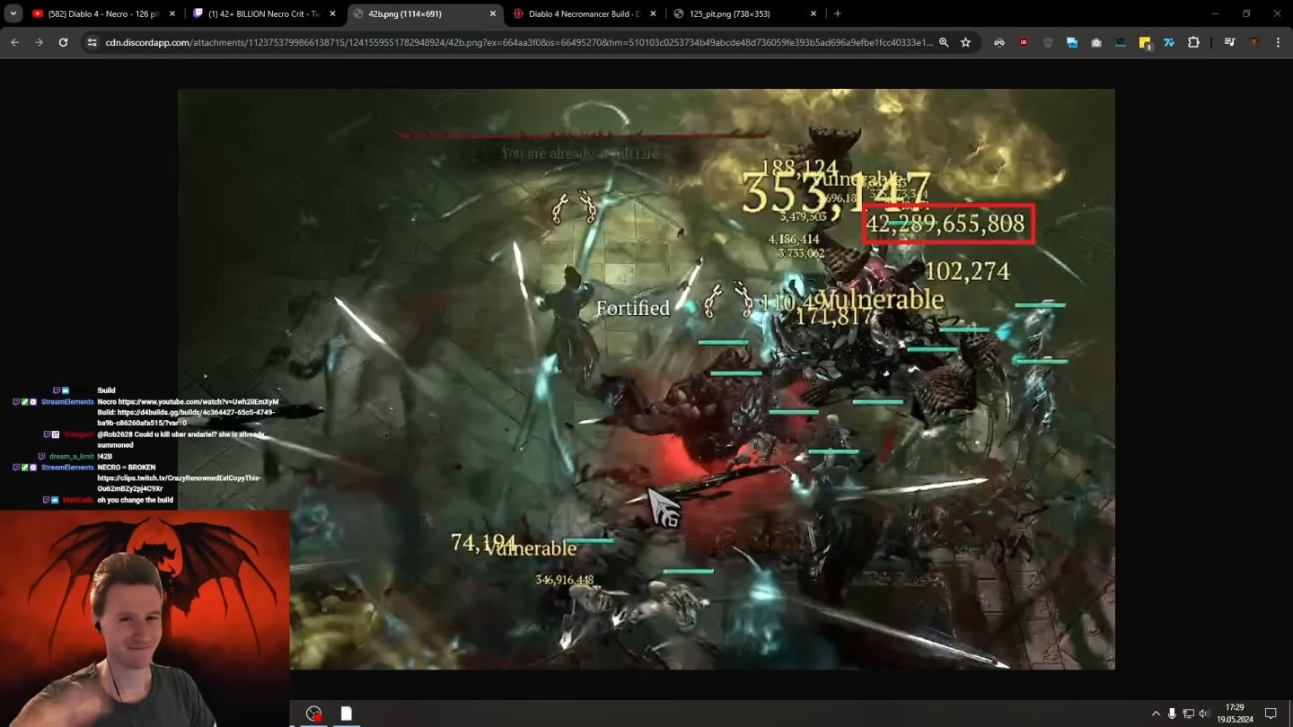The width and height of the screenshot is (1293, 727).
Task: Click the taskbar volume speaker icon
Action: click(x=1203, y=714)
